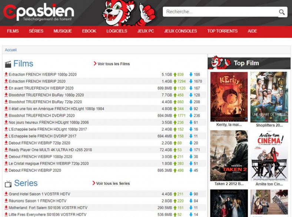Click the Series television icon
The height and width of the screenshot is (217, 292).
[8, 184]
